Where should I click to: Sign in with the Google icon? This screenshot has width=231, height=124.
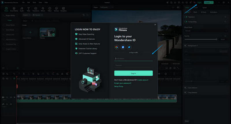(117, 47)
